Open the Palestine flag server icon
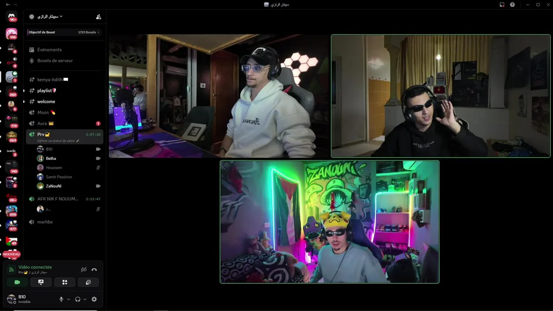This screenshot has height=311, width=553. (x=12, y=240)
